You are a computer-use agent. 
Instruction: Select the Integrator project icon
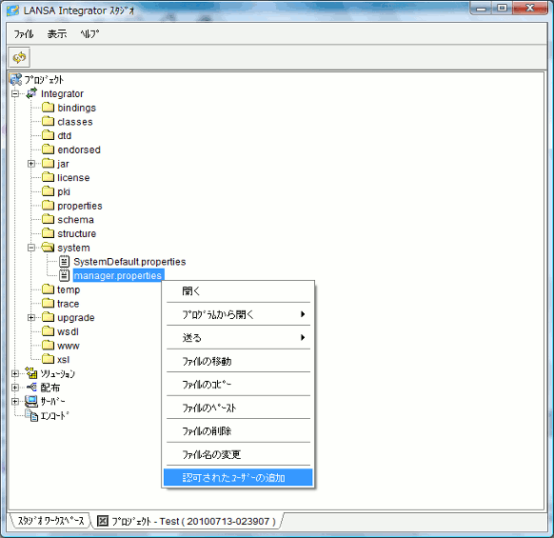pos(31,93)
